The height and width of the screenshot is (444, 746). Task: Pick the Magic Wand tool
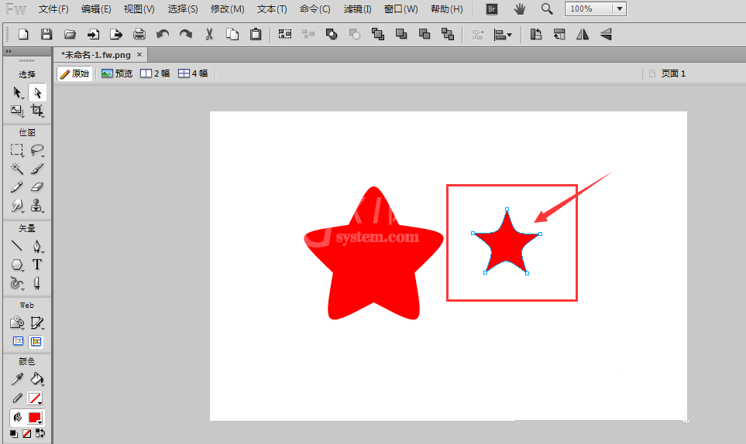(17, 169)
